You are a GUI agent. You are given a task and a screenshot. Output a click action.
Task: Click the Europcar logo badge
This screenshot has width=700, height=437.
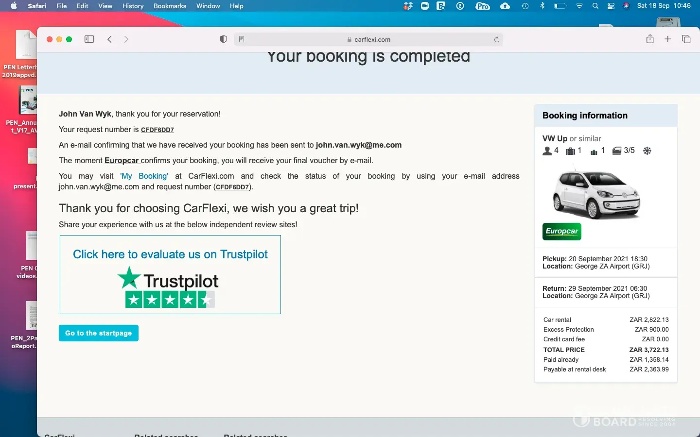click(x=562, y=232)
